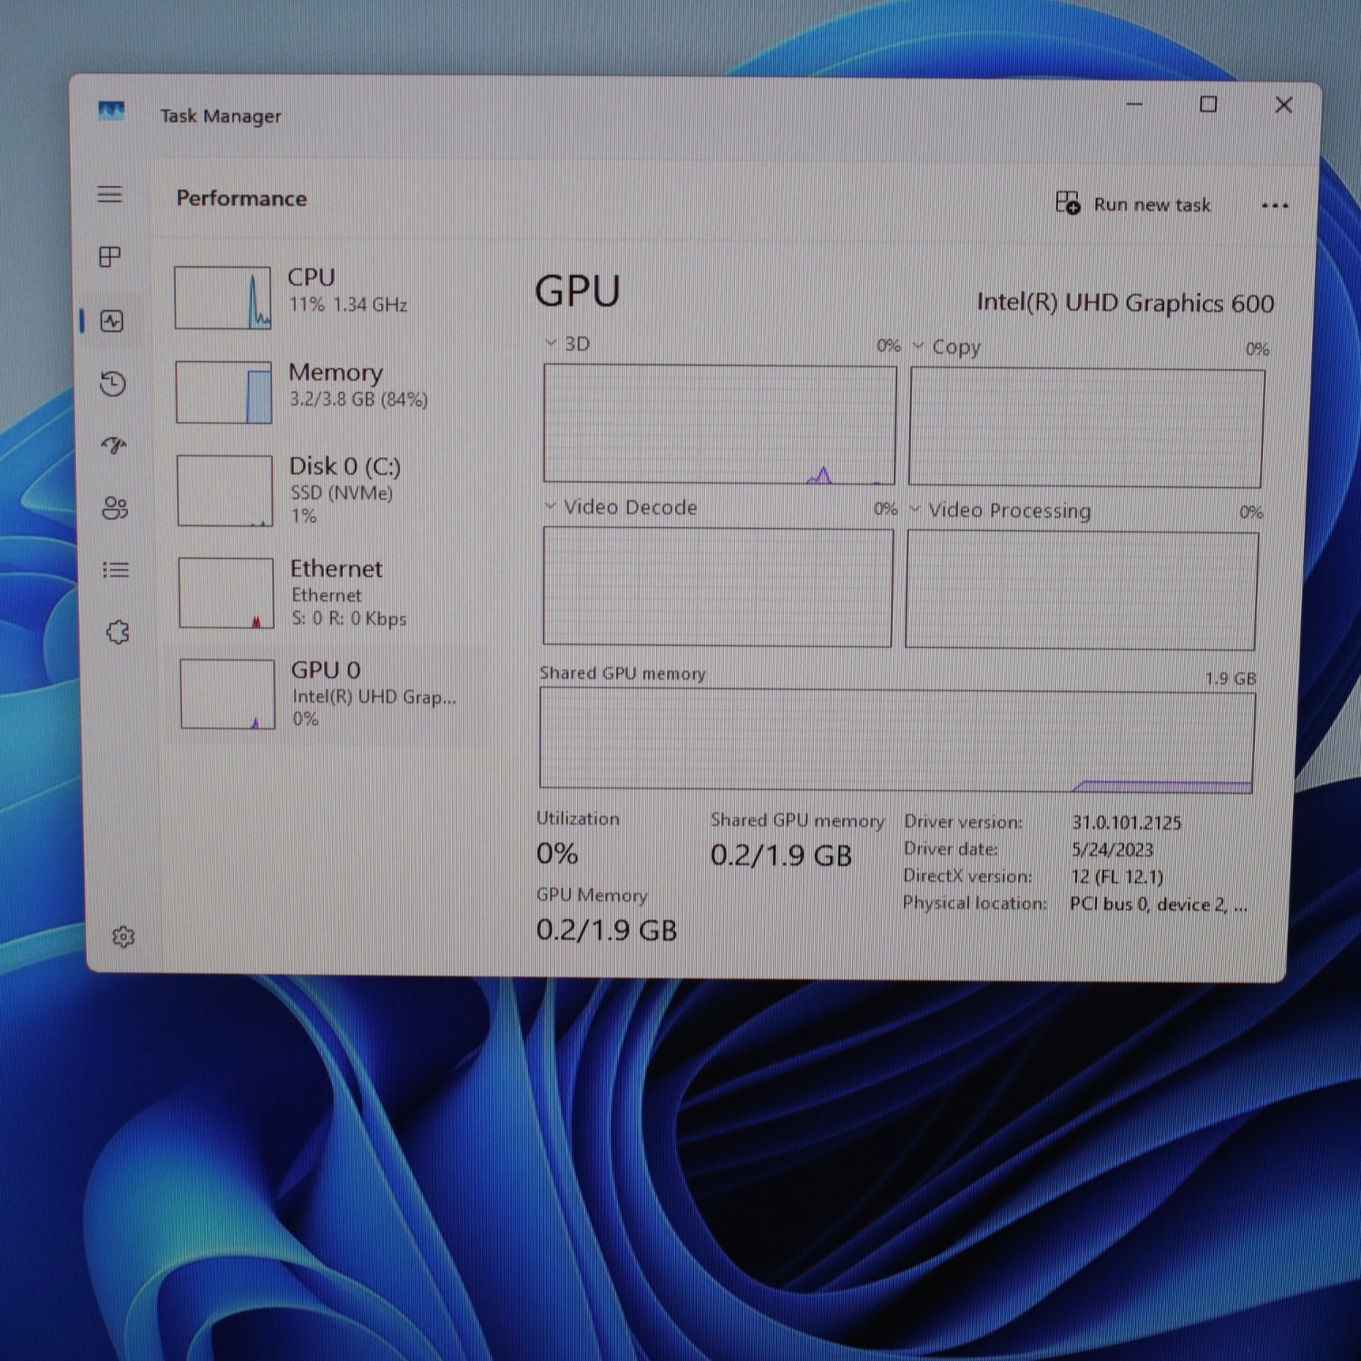Click the 3D engine graph

(x=720, y=425)
